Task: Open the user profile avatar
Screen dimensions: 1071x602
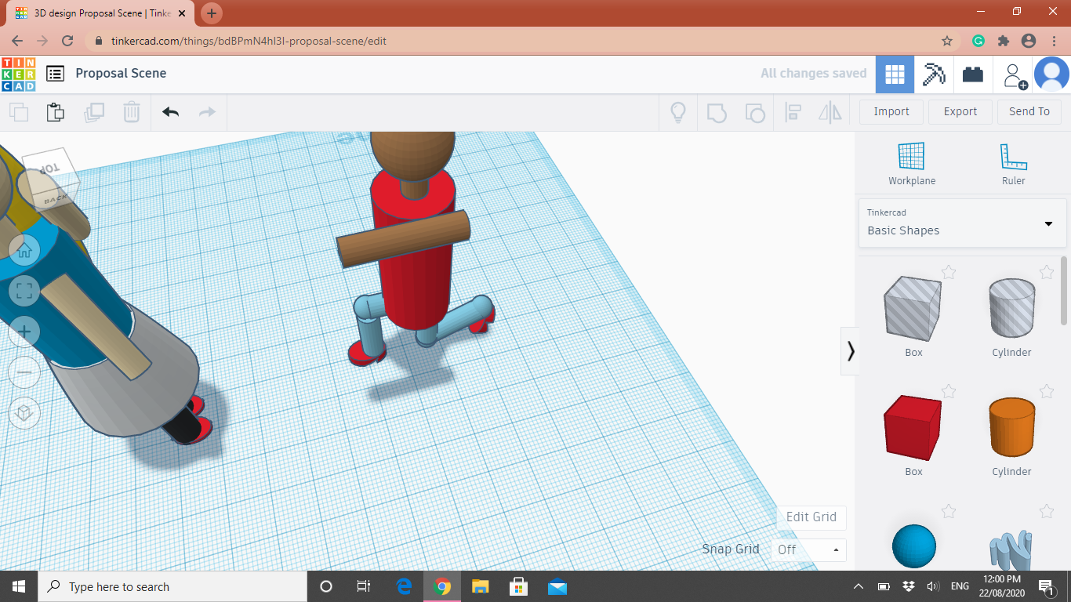Action: [1051, 74]
